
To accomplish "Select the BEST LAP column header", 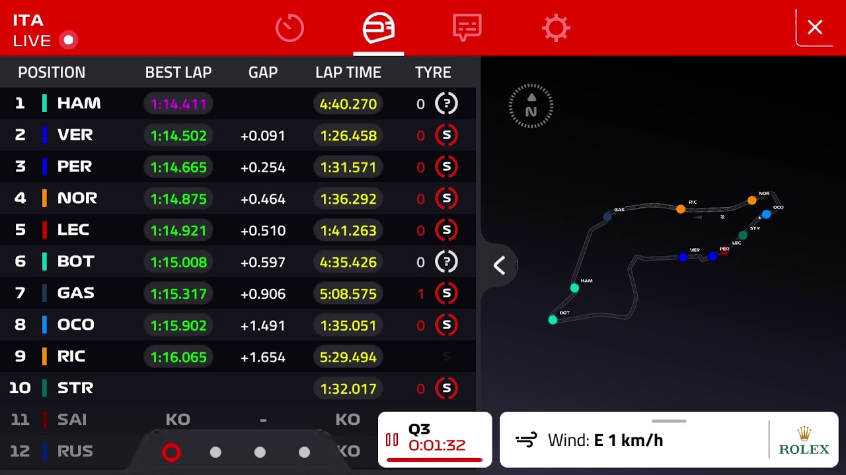I will [178, 73].
